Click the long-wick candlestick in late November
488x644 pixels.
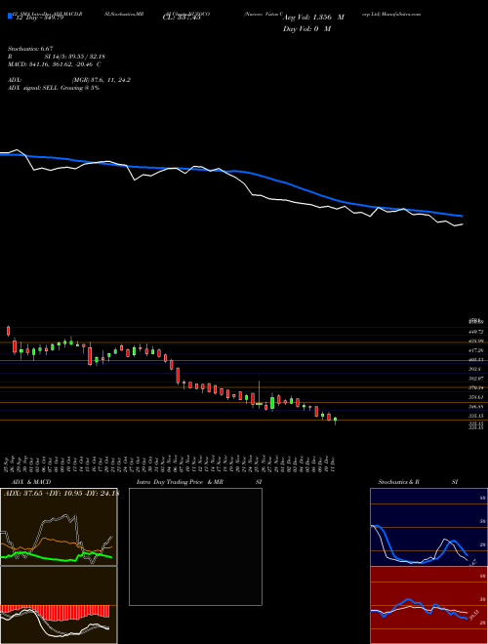(260, 395)
